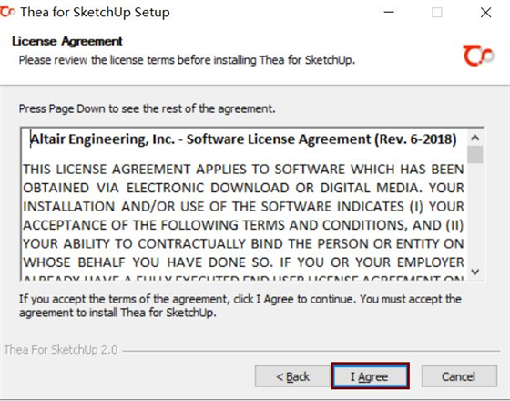The image size is (510, 401).
Task: Click the license text scroll-down arrow
Action: pos(475,272)
